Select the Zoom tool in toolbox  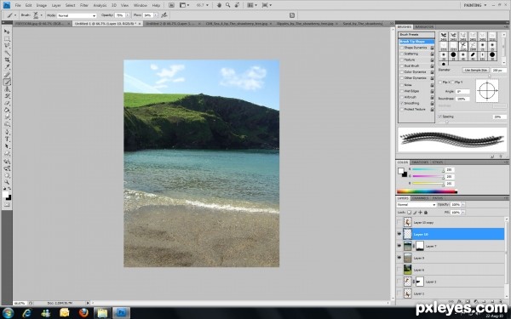(7, 182)
